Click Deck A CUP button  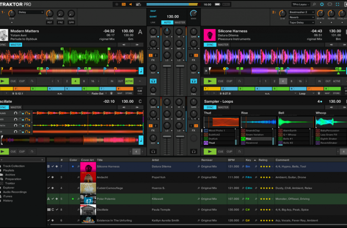(22, 81)
